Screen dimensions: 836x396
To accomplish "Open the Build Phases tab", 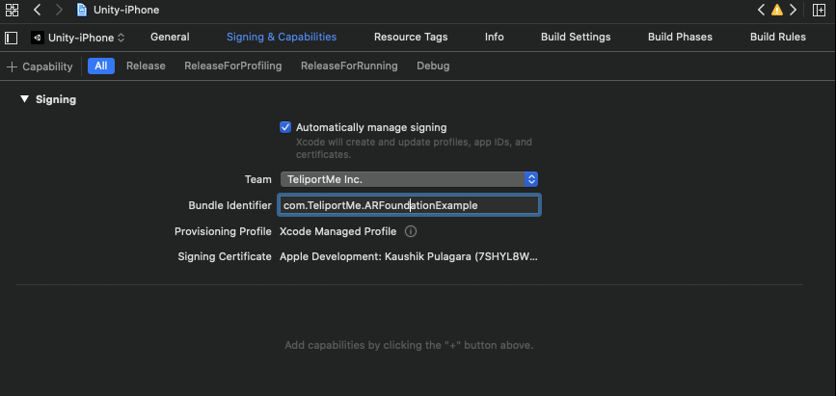I will pos(680,37).
